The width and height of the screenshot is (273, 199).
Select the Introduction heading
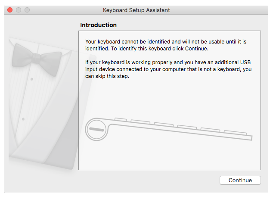point(98,25)
